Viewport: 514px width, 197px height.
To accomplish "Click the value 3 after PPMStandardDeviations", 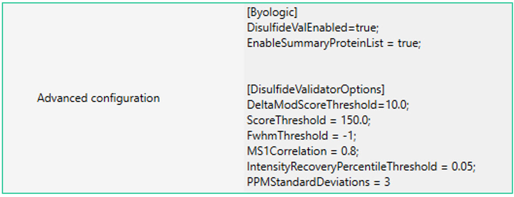I will (387, 182).
